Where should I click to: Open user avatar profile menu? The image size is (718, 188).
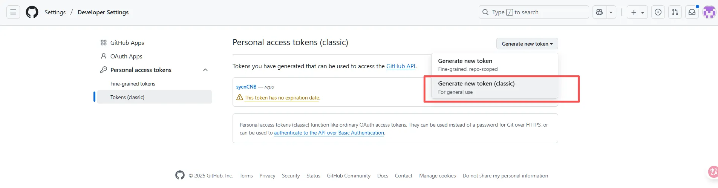point(709,12)
